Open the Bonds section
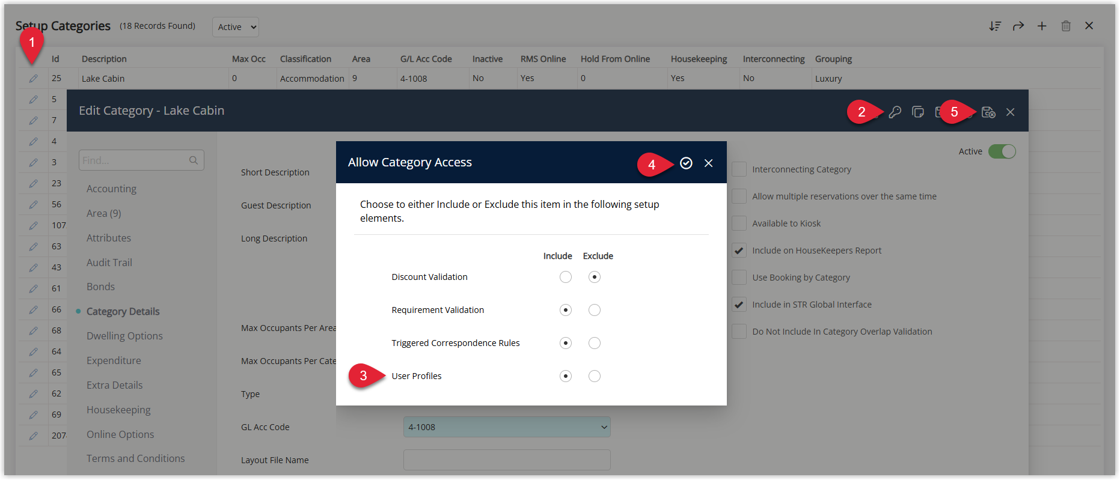The width and height of the screenshot is (1120, 480). click(100, 287)
